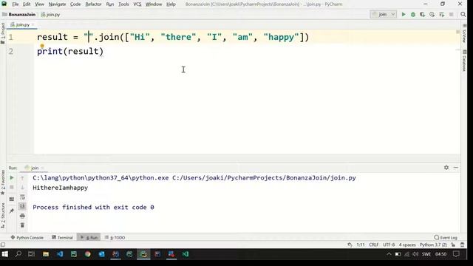
Task: Change the 4 spaces indent setting
Action: pos(407,245)
